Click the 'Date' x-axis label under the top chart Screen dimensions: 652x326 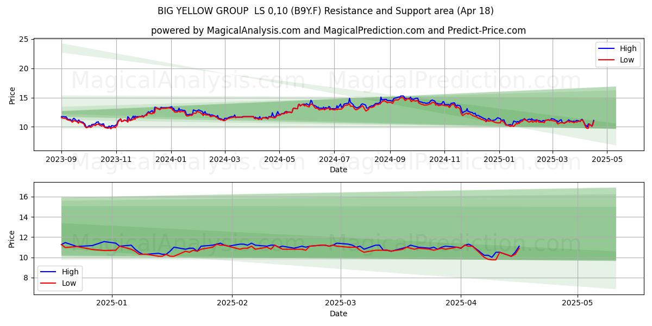click(x=338, y=170)
